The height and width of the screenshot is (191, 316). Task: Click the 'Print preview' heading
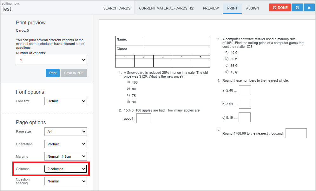(x=31, y=22)
